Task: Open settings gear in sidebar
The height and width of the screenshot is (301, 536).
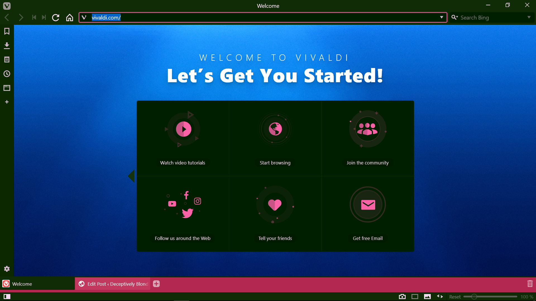Action: tap(7, 269)
